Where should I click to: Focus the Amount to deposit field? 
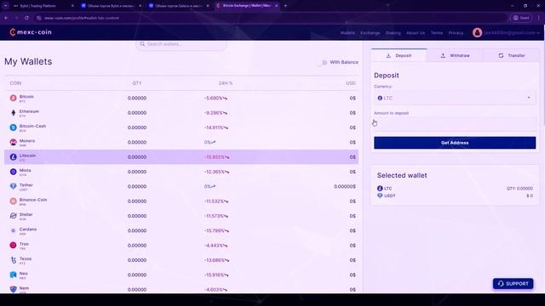click(455, 124)
